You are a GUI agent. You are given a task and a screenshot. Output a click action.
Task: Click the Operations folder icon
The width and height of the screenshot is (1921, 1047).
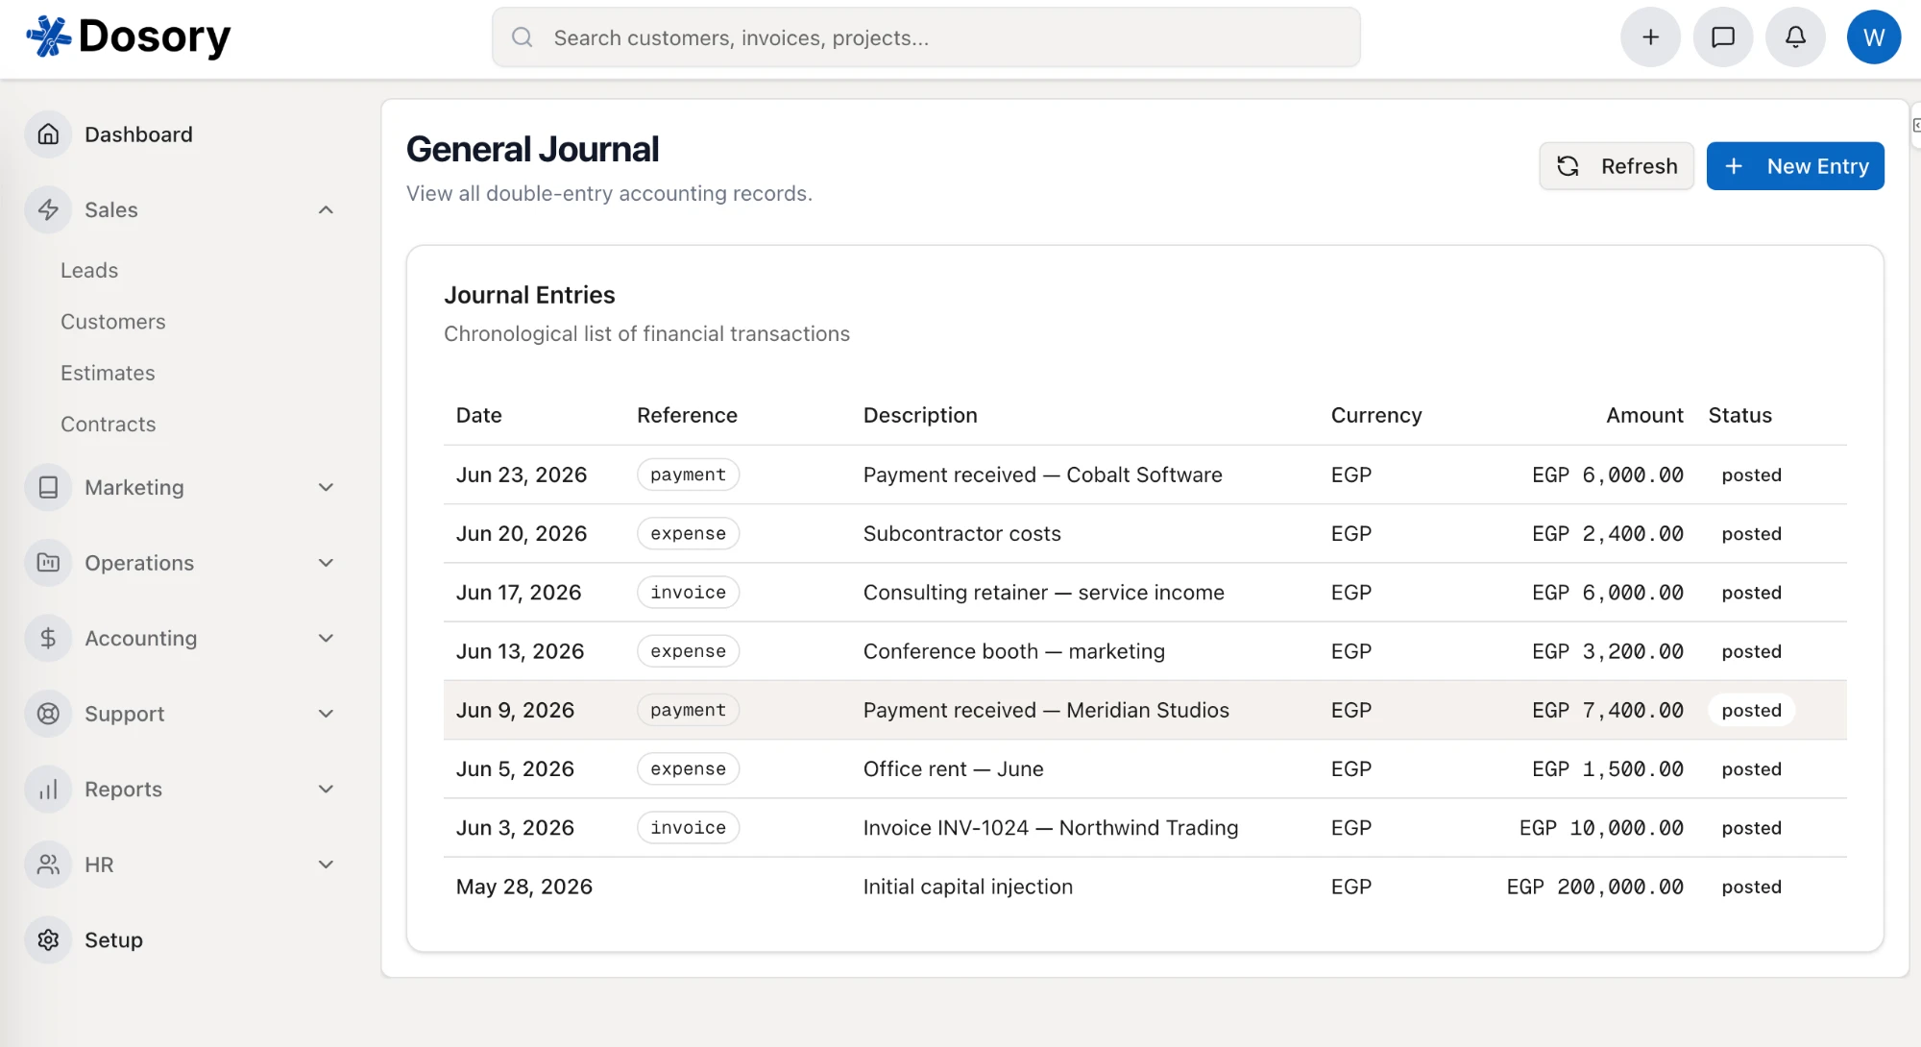(x=48, y=563)
